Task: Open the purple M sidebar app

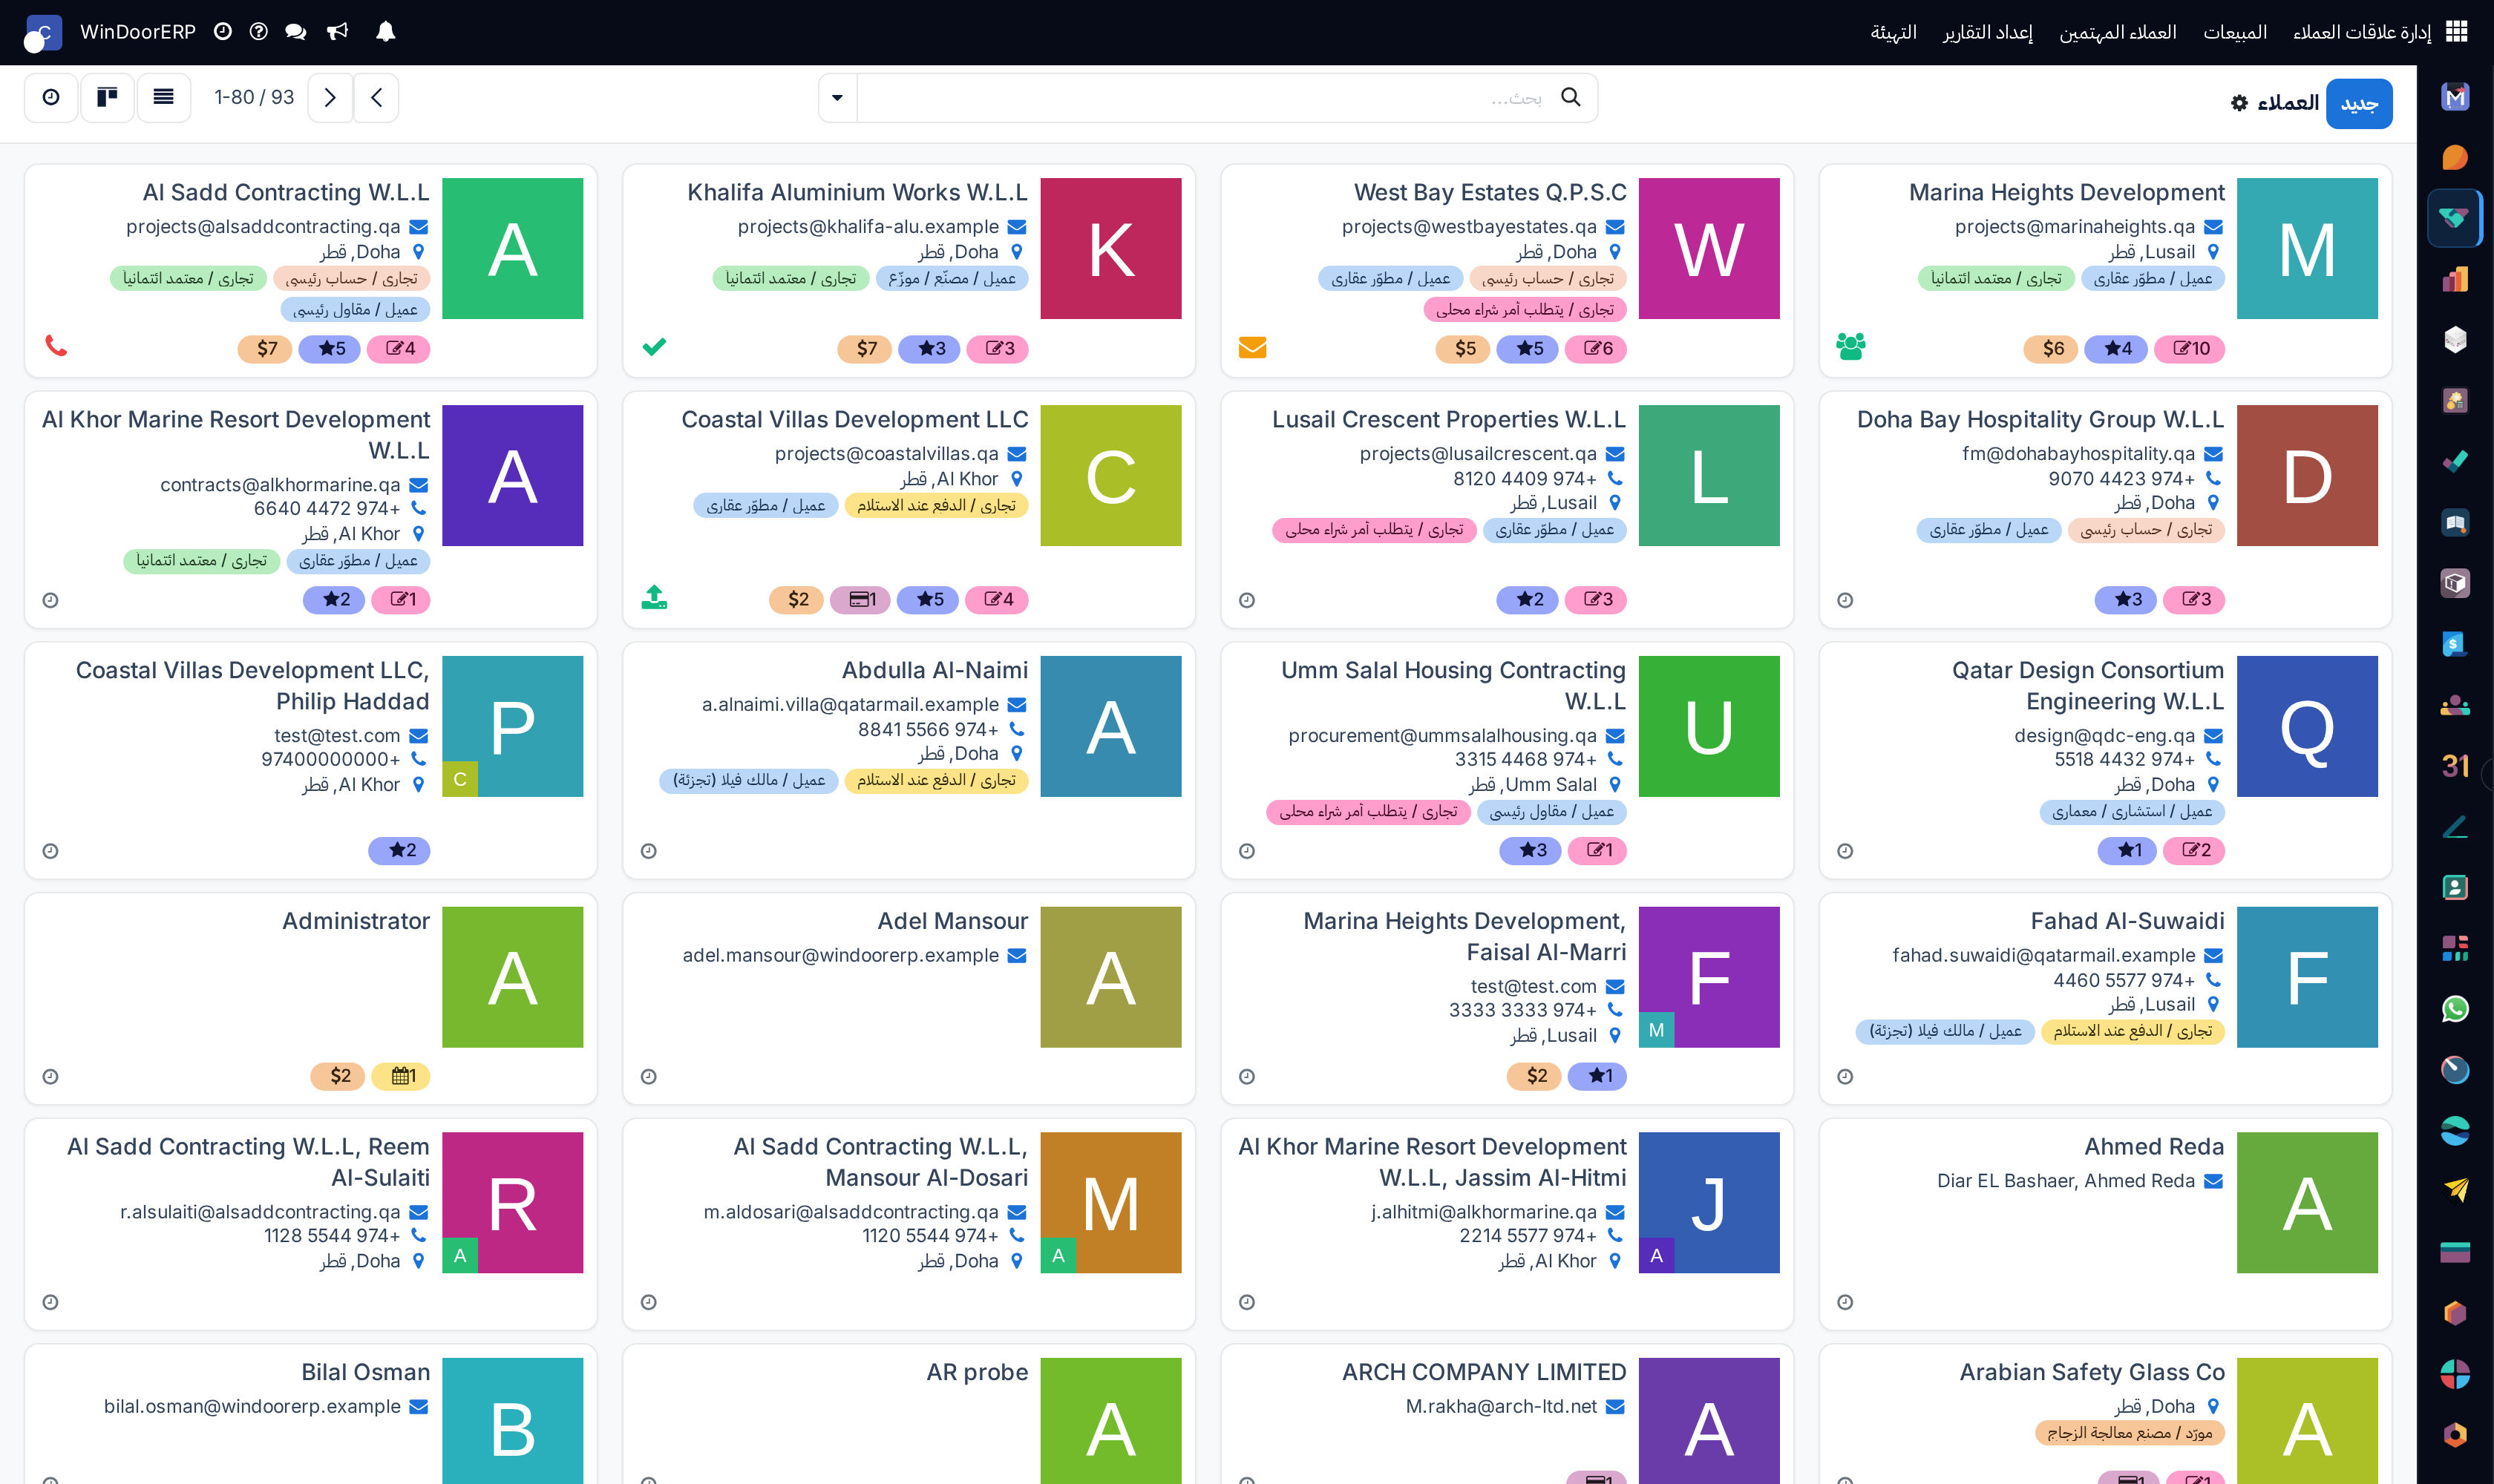Action: point(2455,97)
